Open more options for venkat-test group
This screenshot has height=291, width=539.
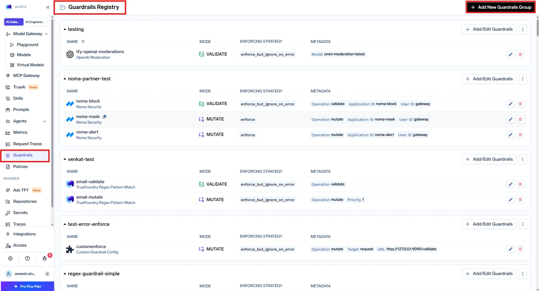click(x=522, y=159)
